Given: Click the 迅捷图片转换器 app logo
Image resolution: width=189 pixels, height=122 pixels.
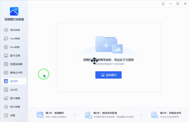Looking at the screenshot, I should (x=14, y=11).
